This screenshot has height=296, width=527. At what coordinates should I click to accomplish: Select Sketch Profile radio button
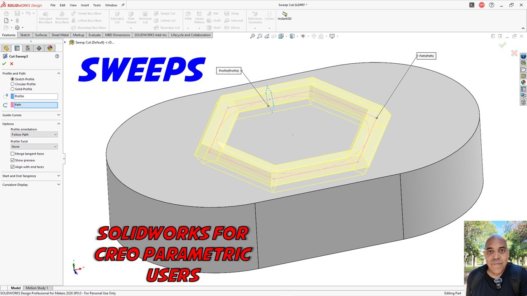(x=12, y=79)
